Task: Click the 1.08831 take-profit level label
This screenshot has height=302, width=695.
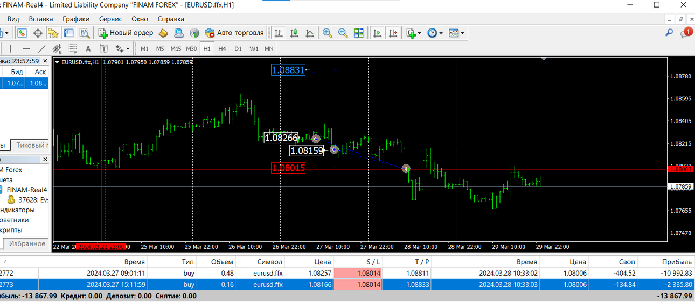Action: 288,70
